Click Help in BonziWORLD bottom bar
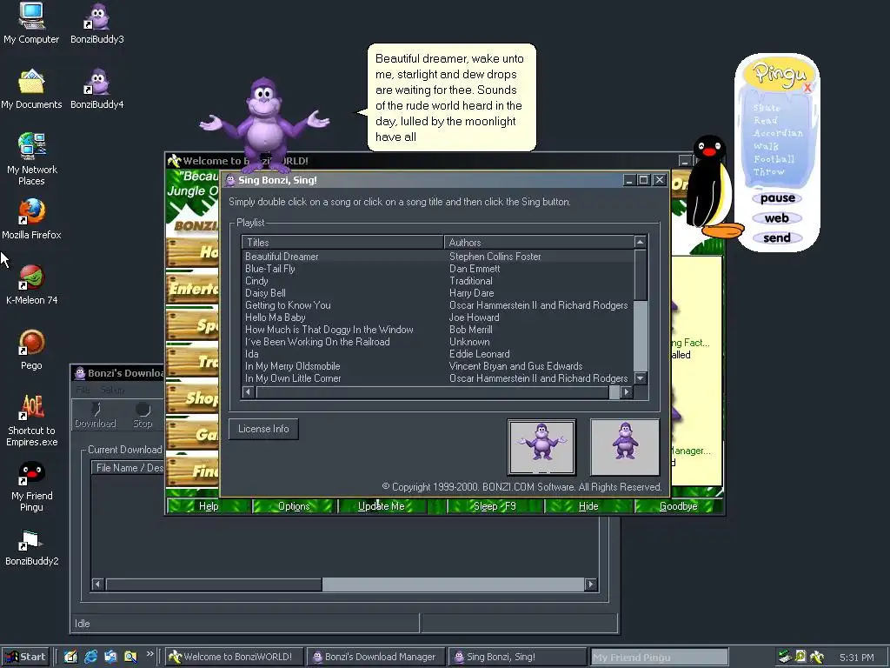The image size is (890, 668). point(209,506)
